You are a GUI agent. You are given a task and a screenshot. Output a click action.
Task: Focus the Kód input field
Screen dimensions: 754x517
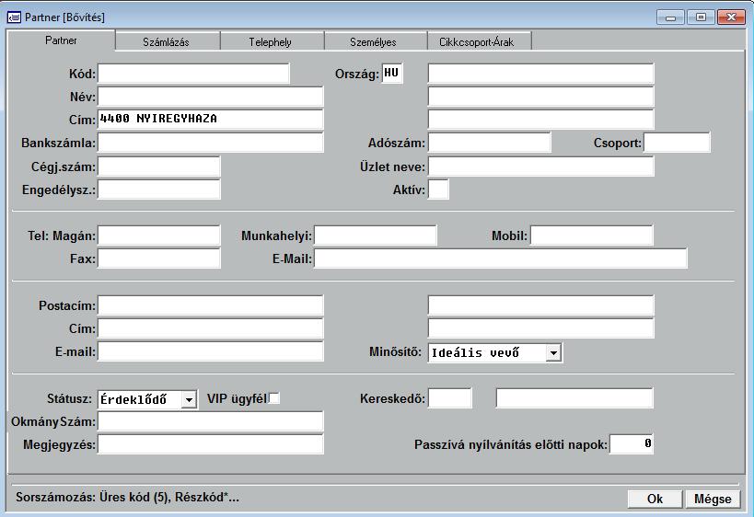pyautogui.click(x=193, y=74)
